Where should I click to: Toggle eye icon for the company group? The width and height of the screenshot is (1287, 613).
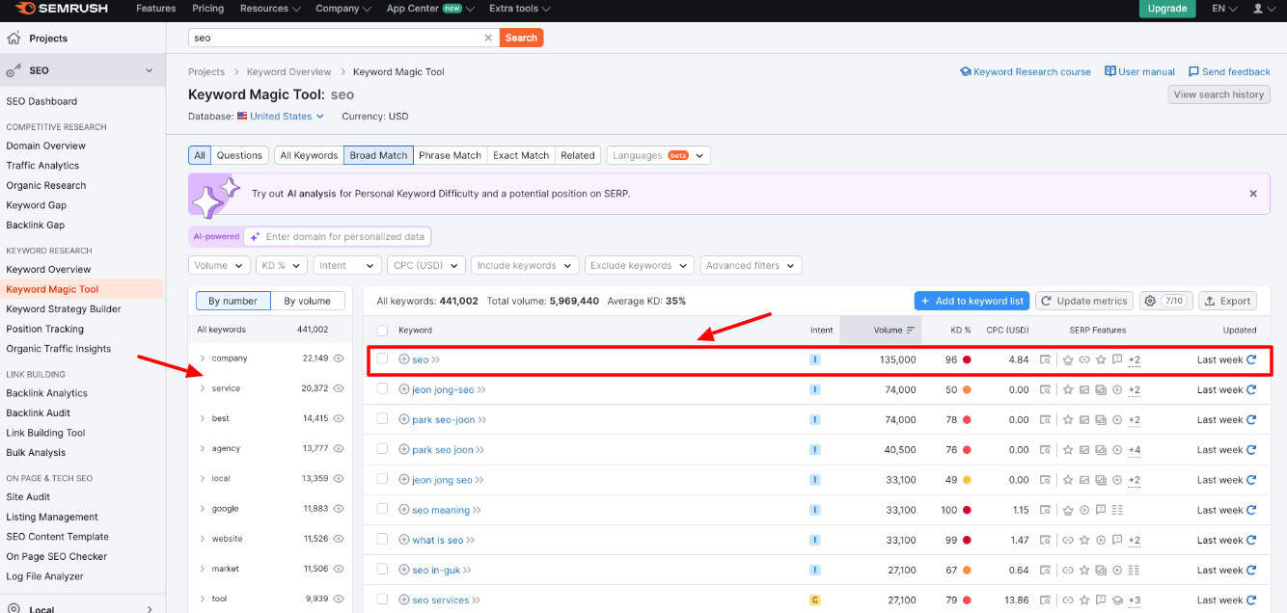pos(339,359)
